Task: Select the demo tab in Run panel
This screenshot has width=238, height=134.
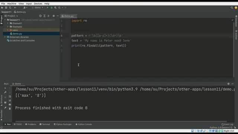Action: tap(18, 84)
